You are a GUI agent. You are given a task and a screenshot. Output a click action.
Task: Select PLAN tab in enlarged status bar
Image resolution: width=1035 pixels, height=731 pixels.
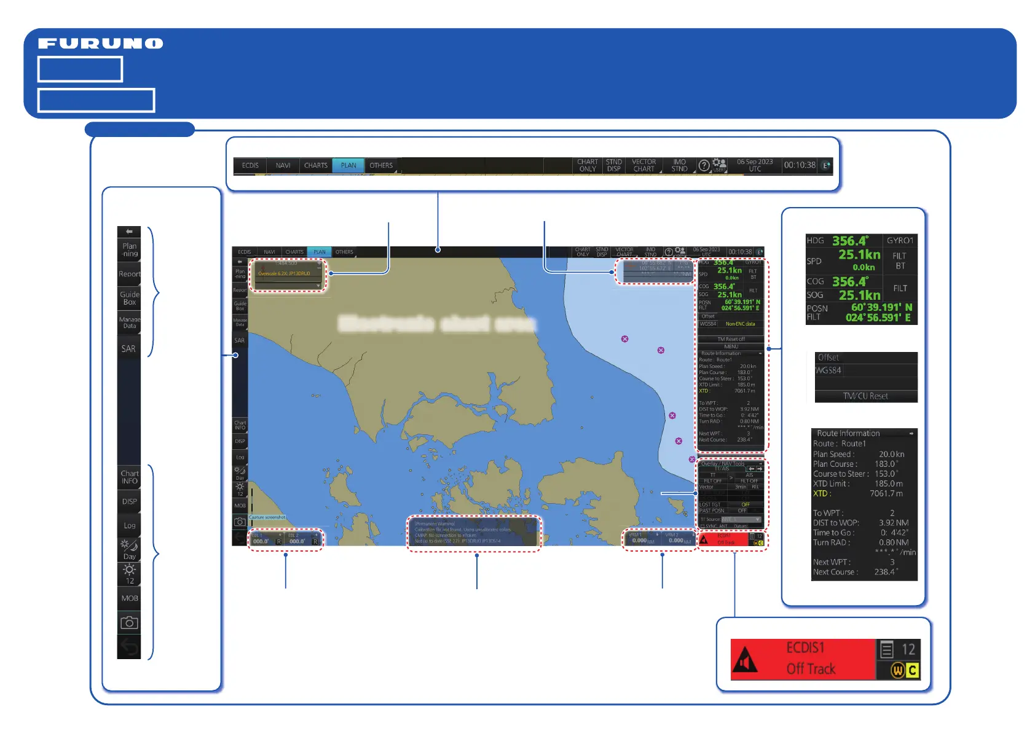(348, 165)
